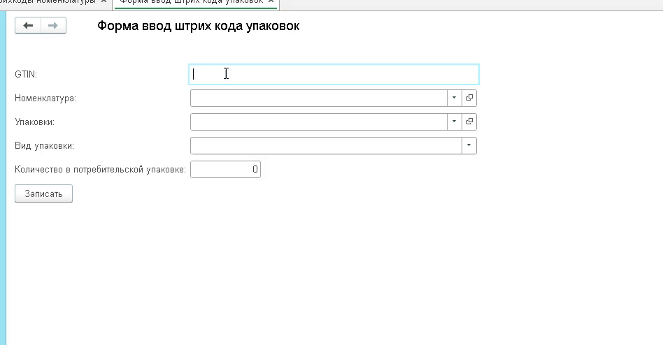Close the 'Форма ввод штрих кода упаковок' tab
Viewport: 663px width, 345px height.
click(271, 1)
